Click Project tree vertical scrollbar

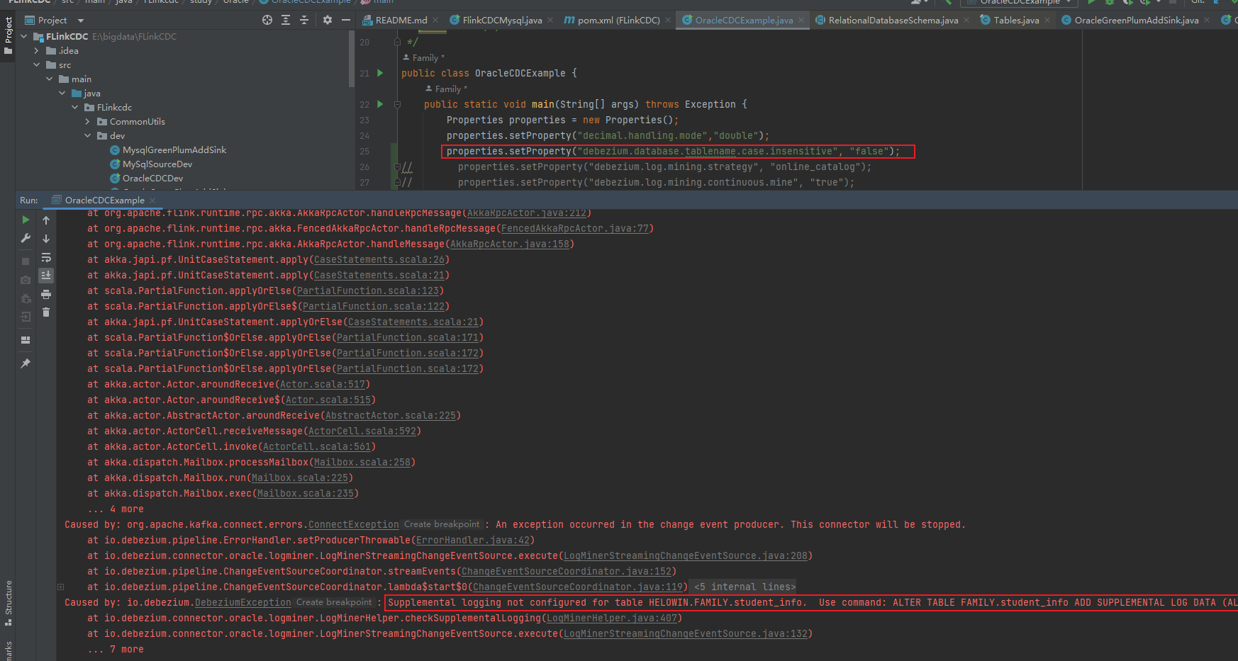pos(352,59)
